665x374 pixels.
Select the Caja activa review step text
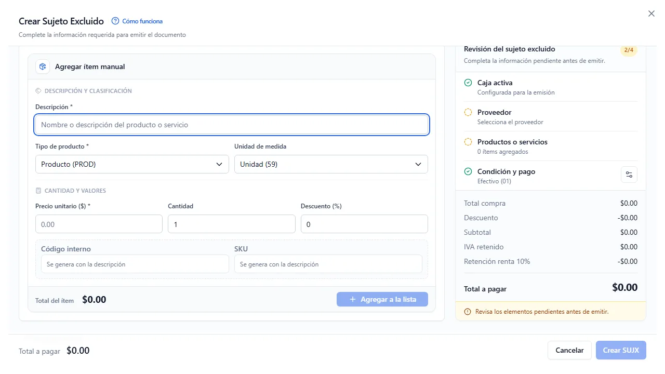pyautogui.click(x=495, y=83)
